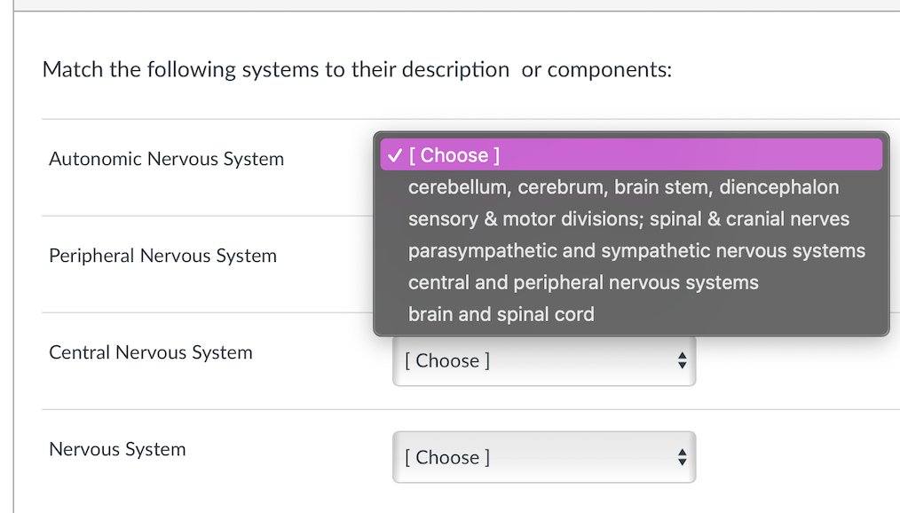Click the question heading about matching systems
Screen dimensions: 900x513
coord(358,69)
